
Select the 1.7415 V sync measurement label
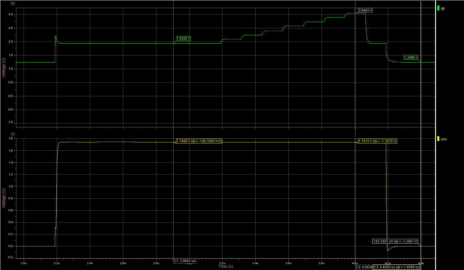pyautogui.click(x=377, y=141)
